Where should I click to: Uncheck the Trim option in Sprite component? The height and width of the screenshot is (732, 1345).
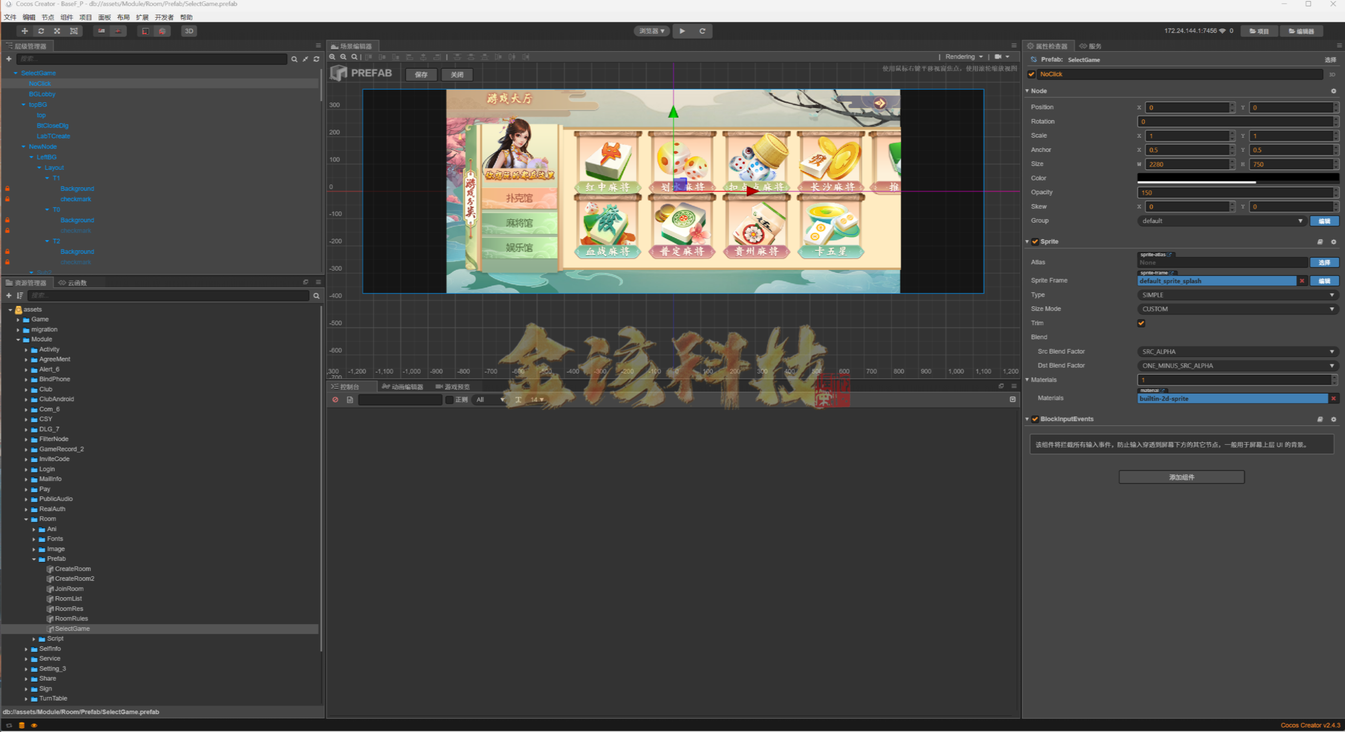[x=1141, y=323]
